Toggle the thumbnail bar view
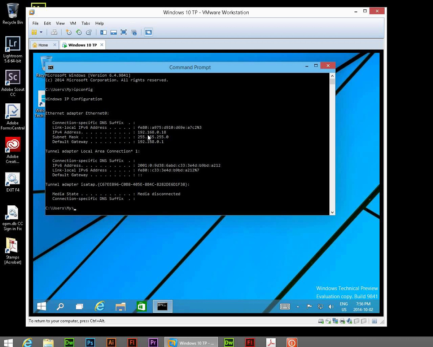Screen dimensions: 433x347 [x=114, y=32]
